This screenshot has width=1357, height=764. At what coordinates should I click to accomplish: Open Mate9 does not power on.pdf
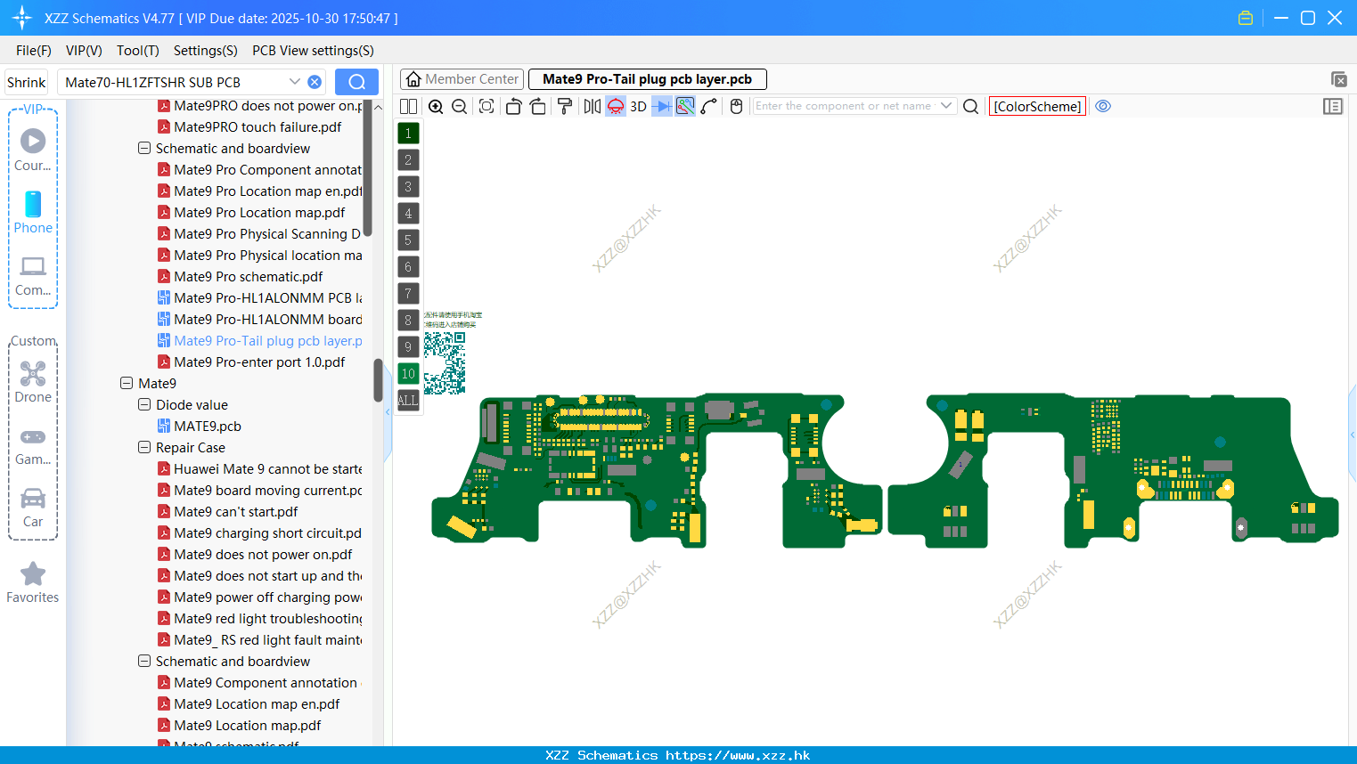263,555
